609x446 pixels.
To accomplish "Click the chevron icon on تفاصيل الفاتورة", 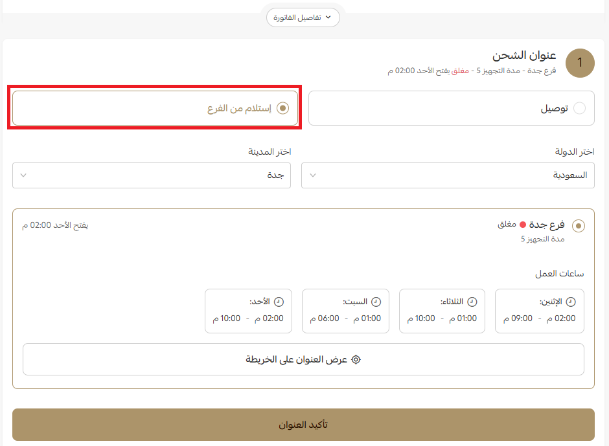I will pos(328,17).
